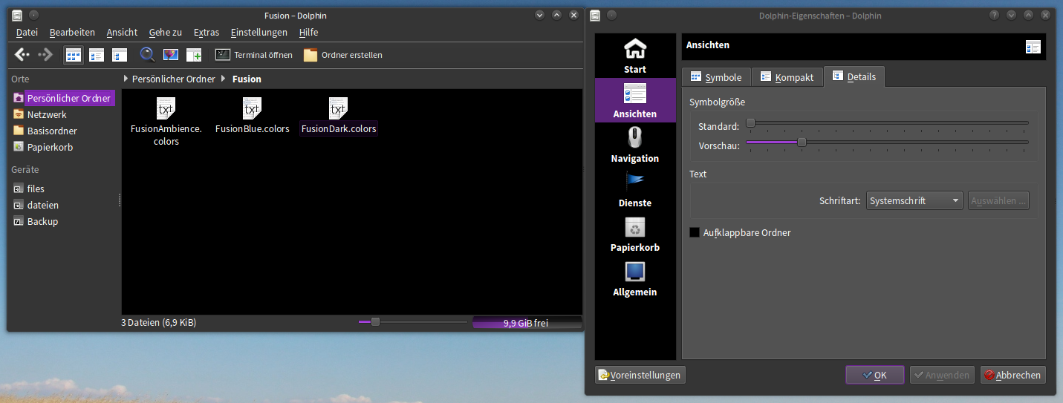Go back with the Dolphin back arrow
This screenshot has height=403, width=1063.
tap(22, 54)
